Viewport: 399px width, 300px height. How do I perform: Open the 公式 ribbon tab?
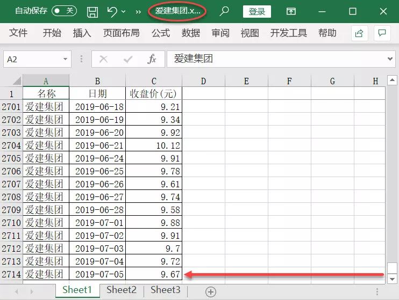161,33
